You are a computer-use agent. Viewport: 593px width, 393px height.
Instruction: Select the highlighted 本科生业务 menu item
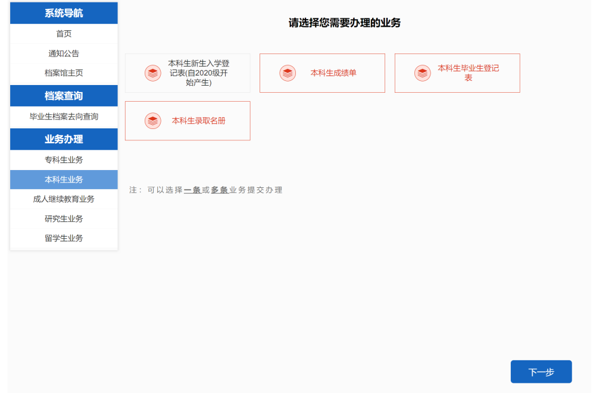pyautogui.click(x=64, y=180)
